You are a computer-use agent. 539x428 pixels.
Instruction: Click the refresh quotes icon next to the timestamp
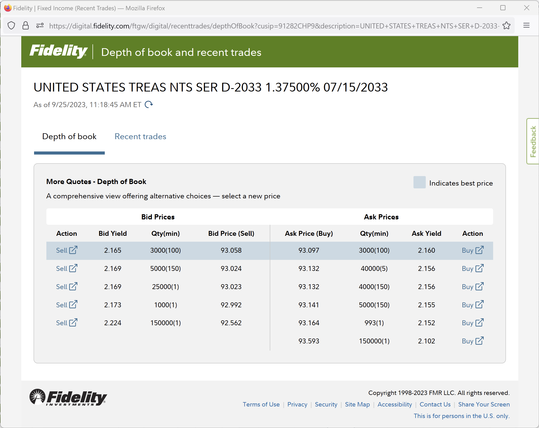click(x=149, y=104)
